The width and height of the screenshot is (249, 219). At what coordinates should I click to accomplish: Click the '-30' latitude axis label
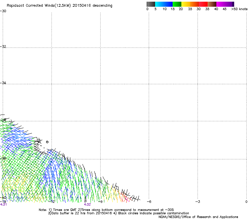point(3,11)
